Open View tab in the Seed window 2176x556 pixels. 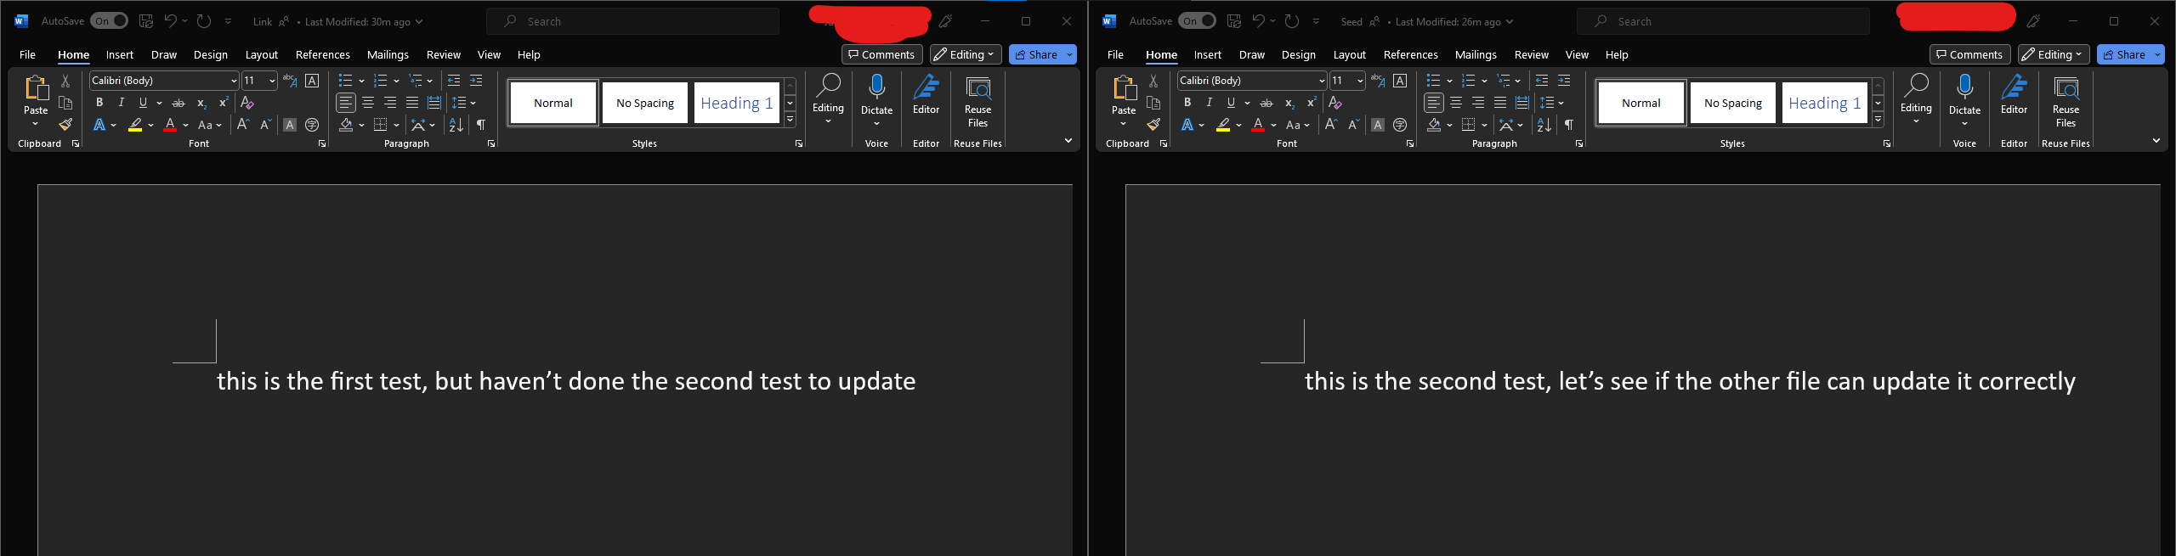click(1577, 54)
